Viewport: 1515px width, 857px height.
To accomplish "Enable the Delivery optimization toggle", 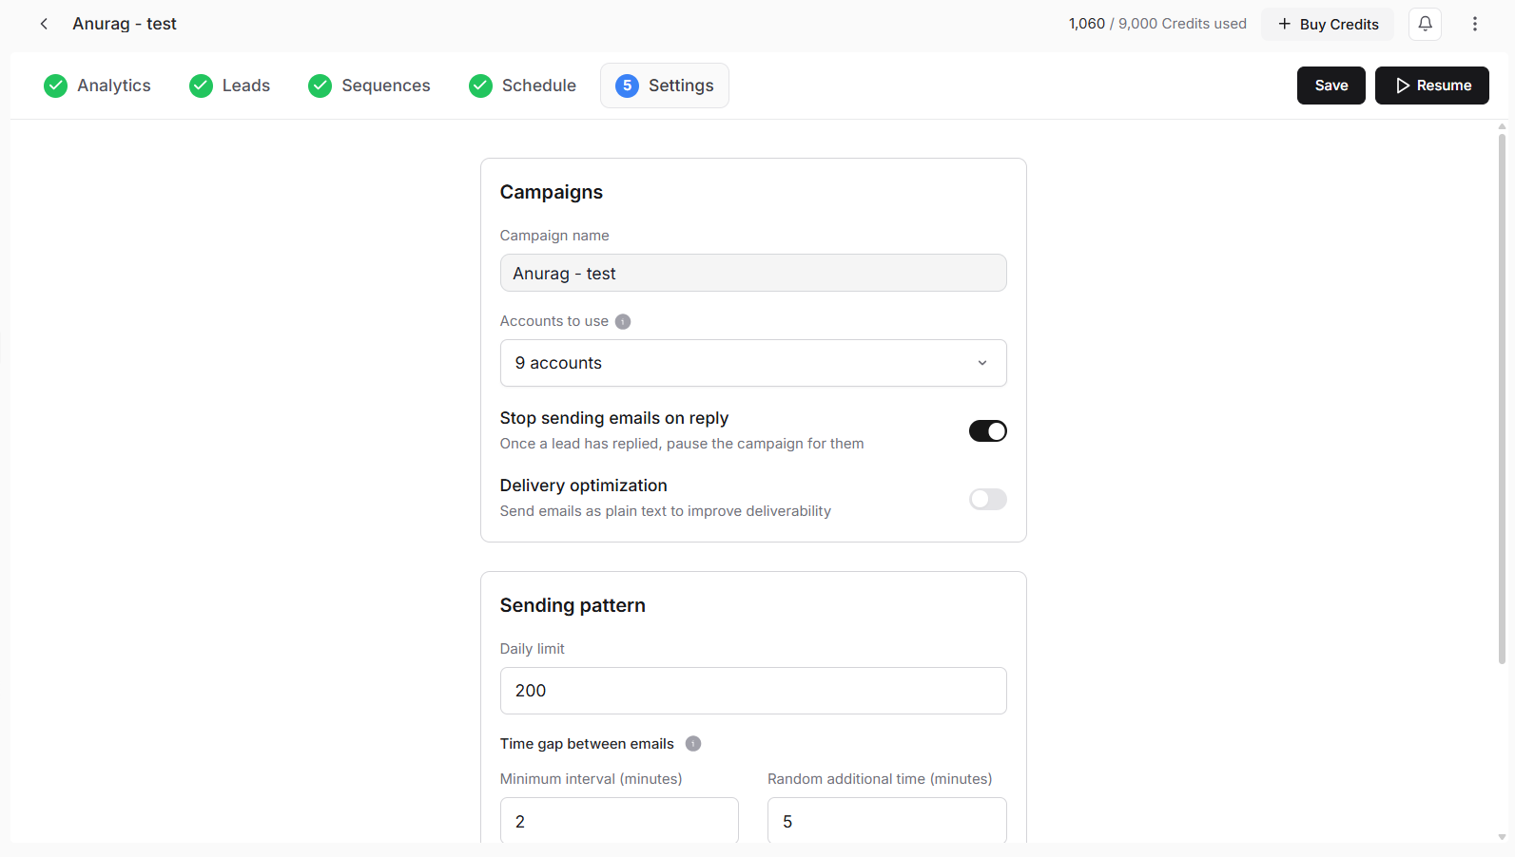I will click(x=987, y=499).
